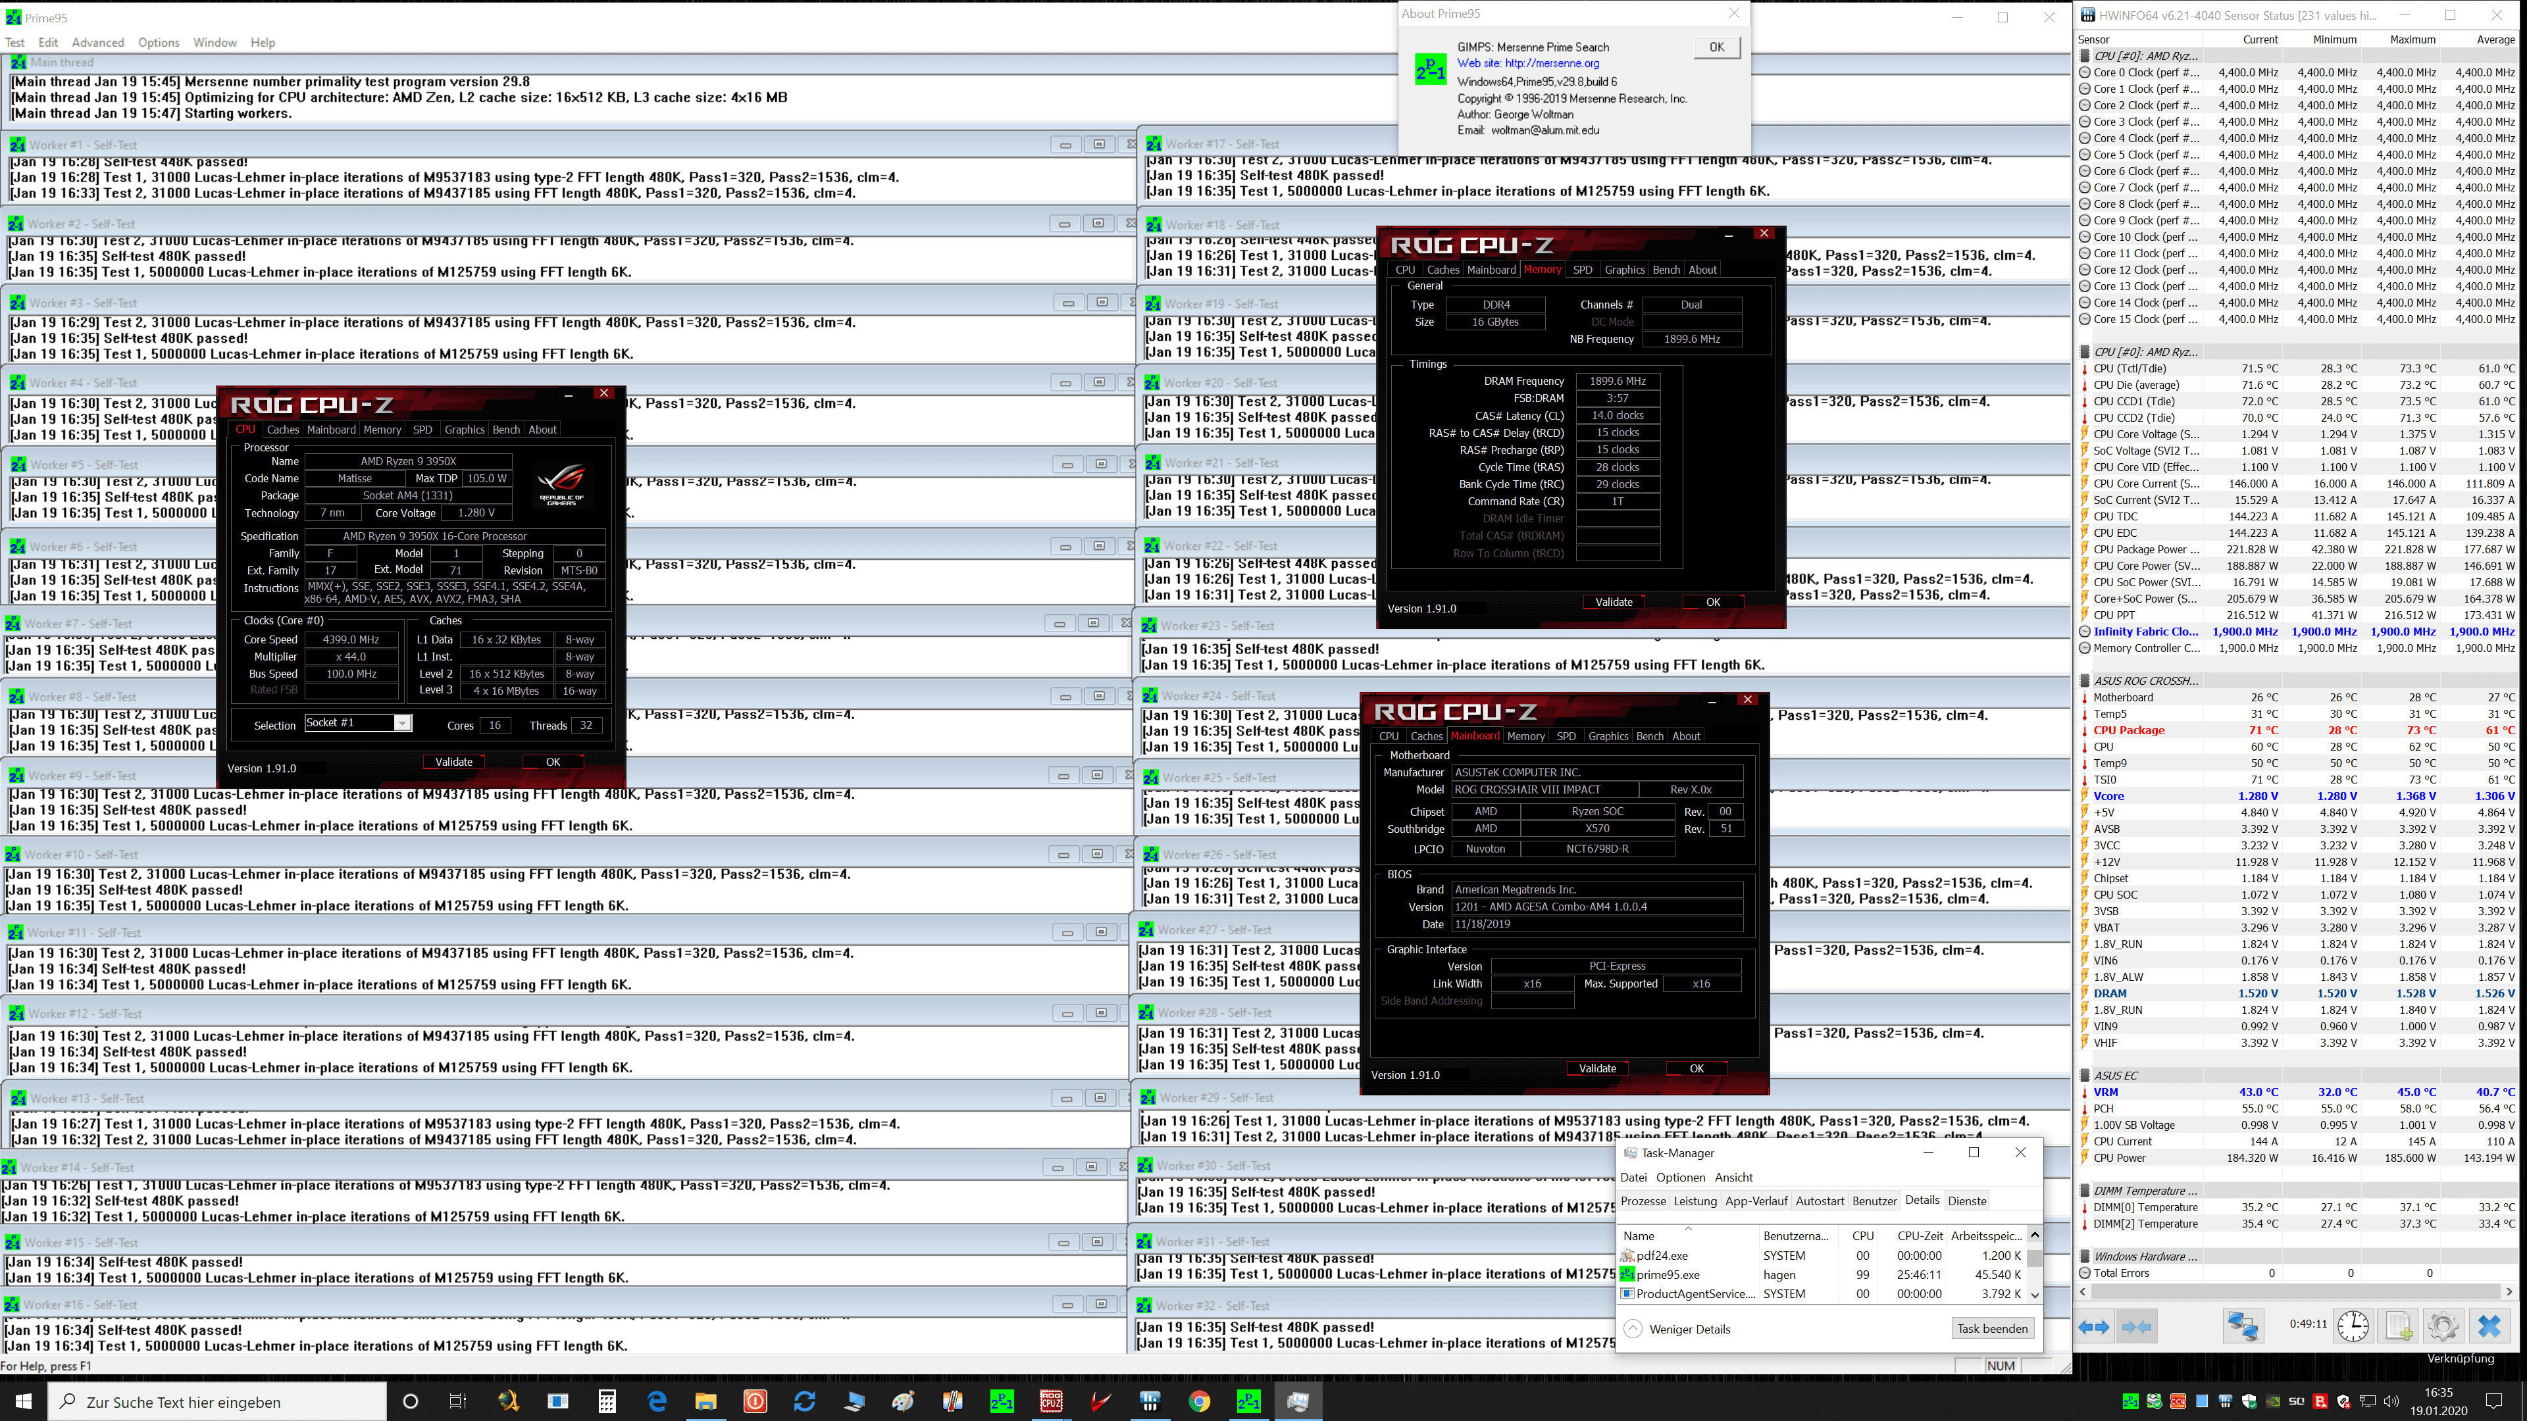
Task: Open Task Manager Datei menu
Action: pyautogui.click(x=1633, y=1178)
